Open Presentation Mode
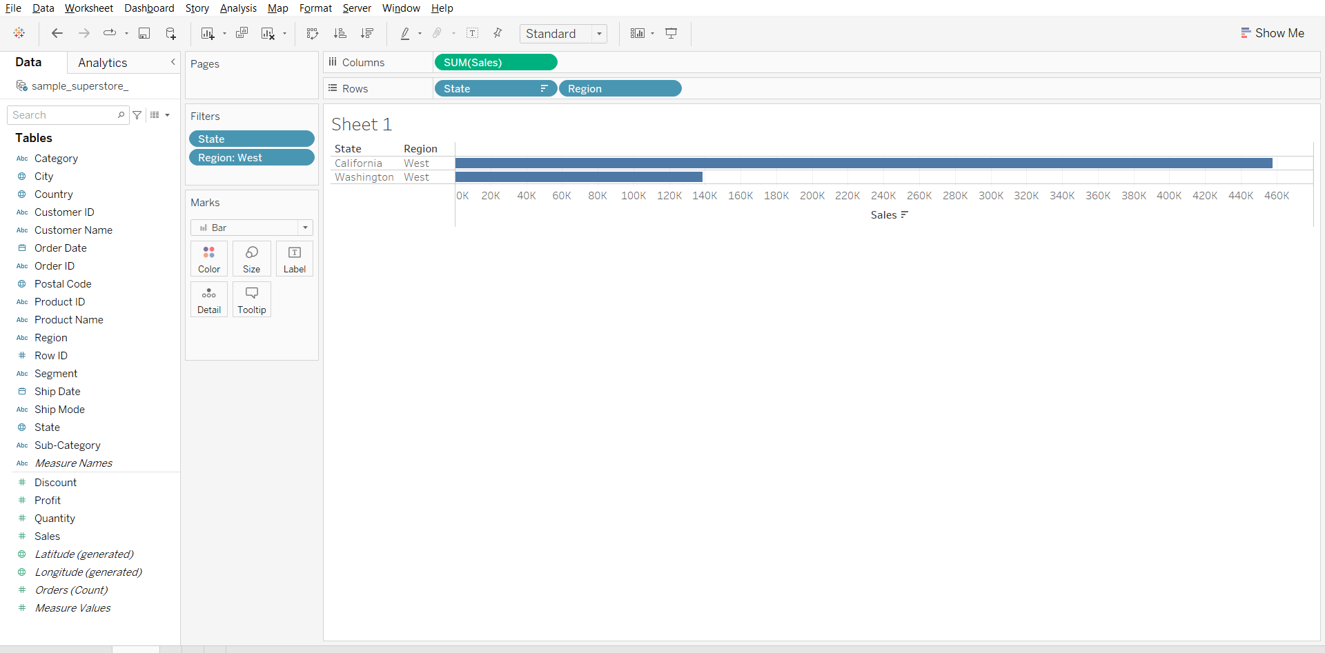 coord(671,33)
